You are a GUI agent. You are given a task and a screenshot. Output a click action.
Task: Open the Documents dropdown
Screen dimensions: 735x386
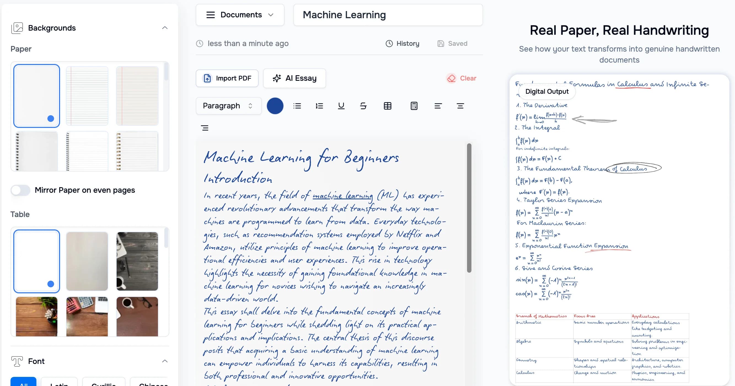pyautogui.click(x=240, y=15)
